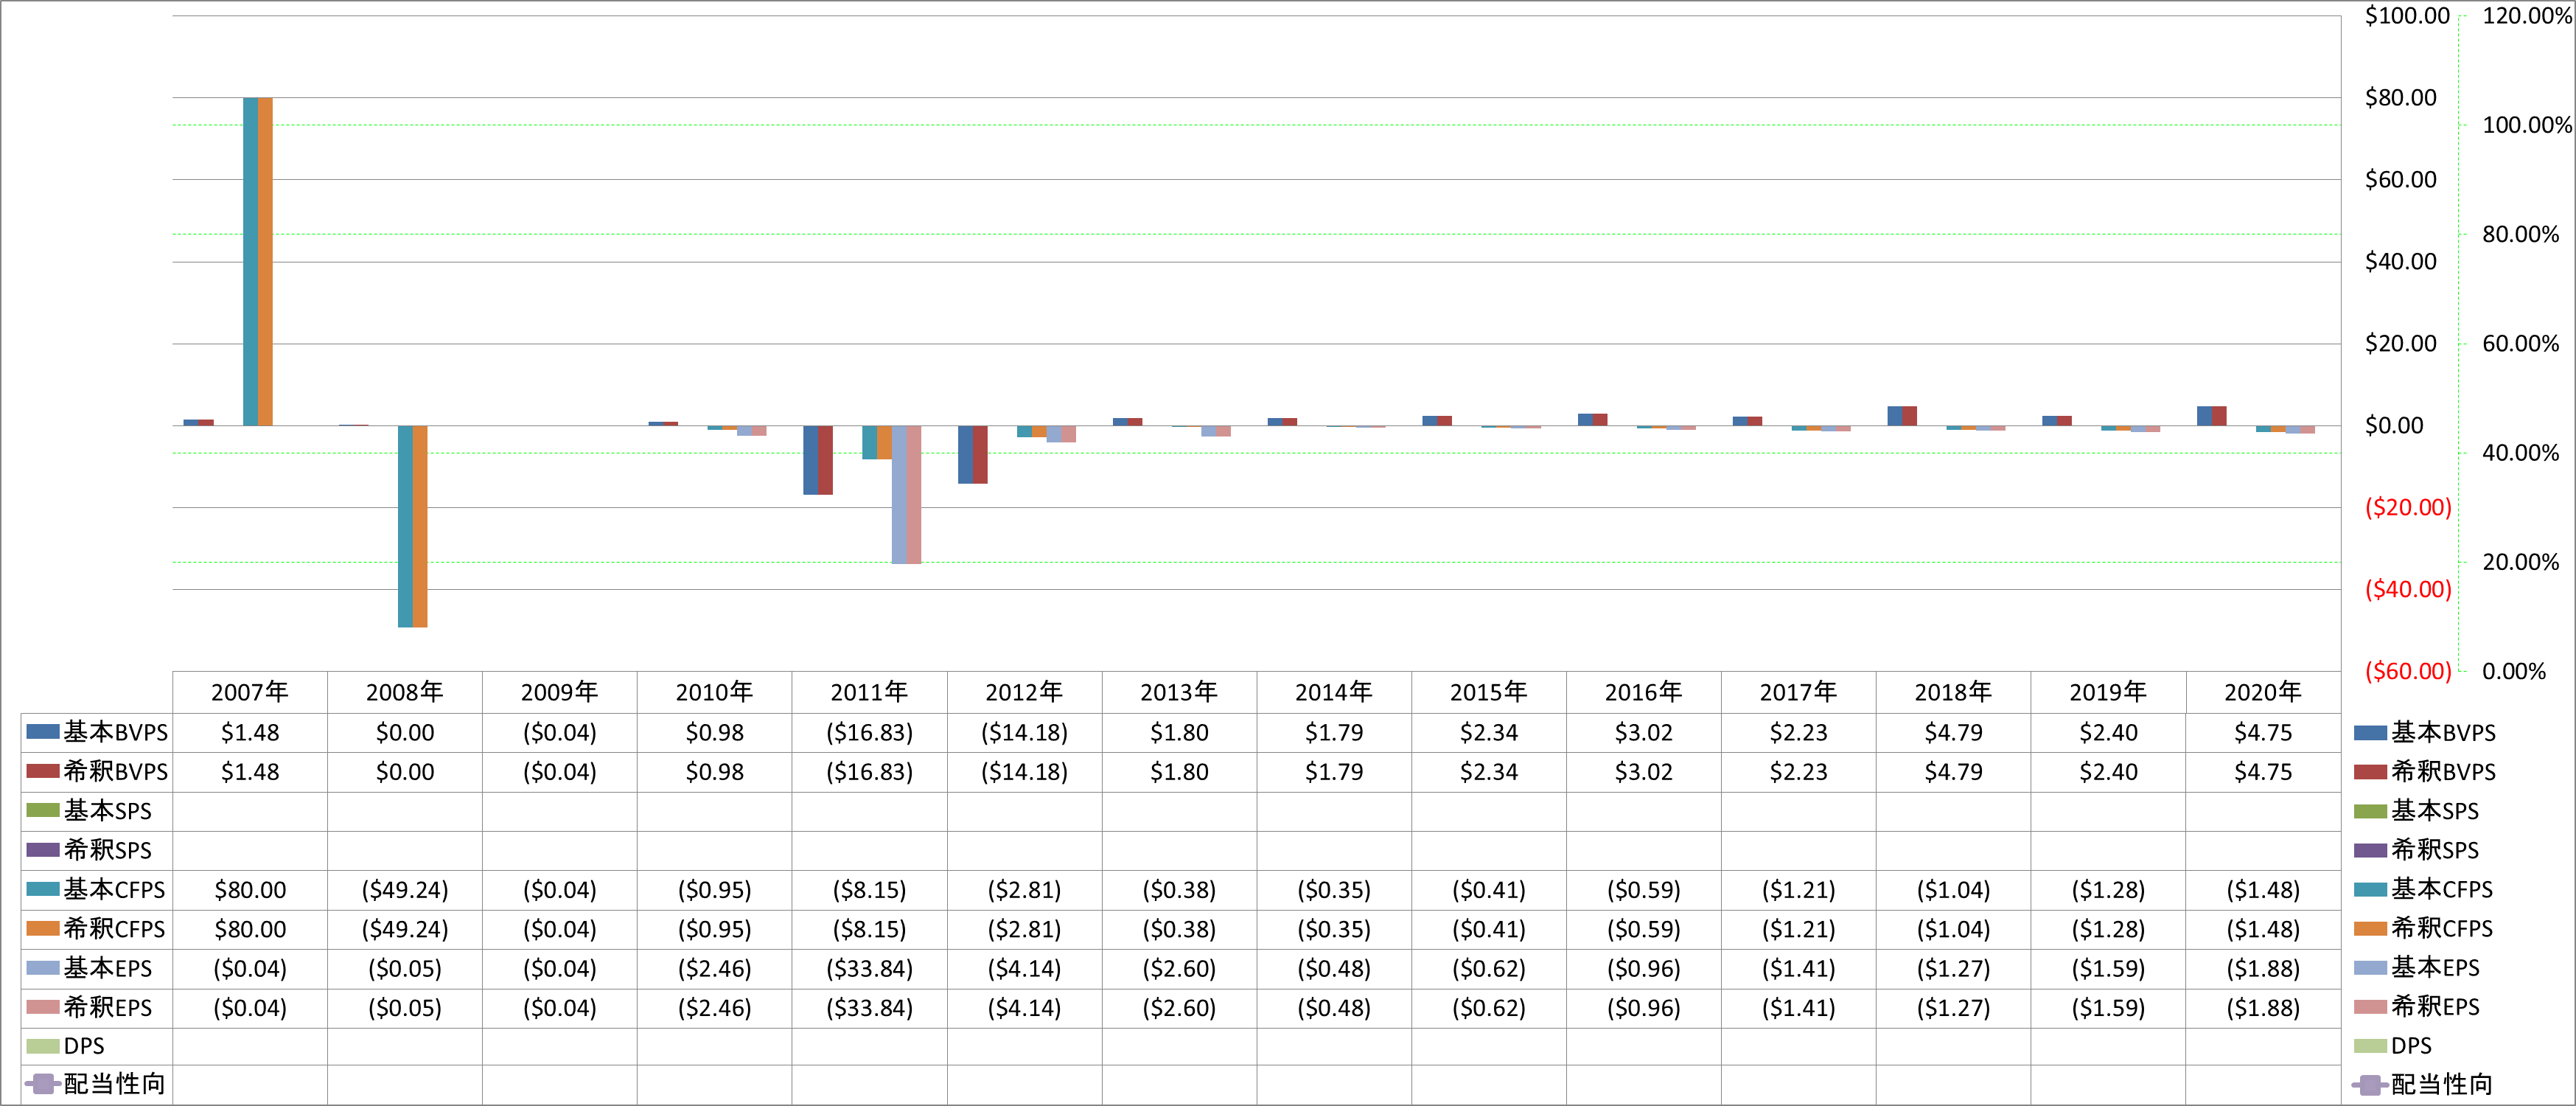
Task: Click the $80.00 基本CFPS cell for 2007年
Action: 250,890
